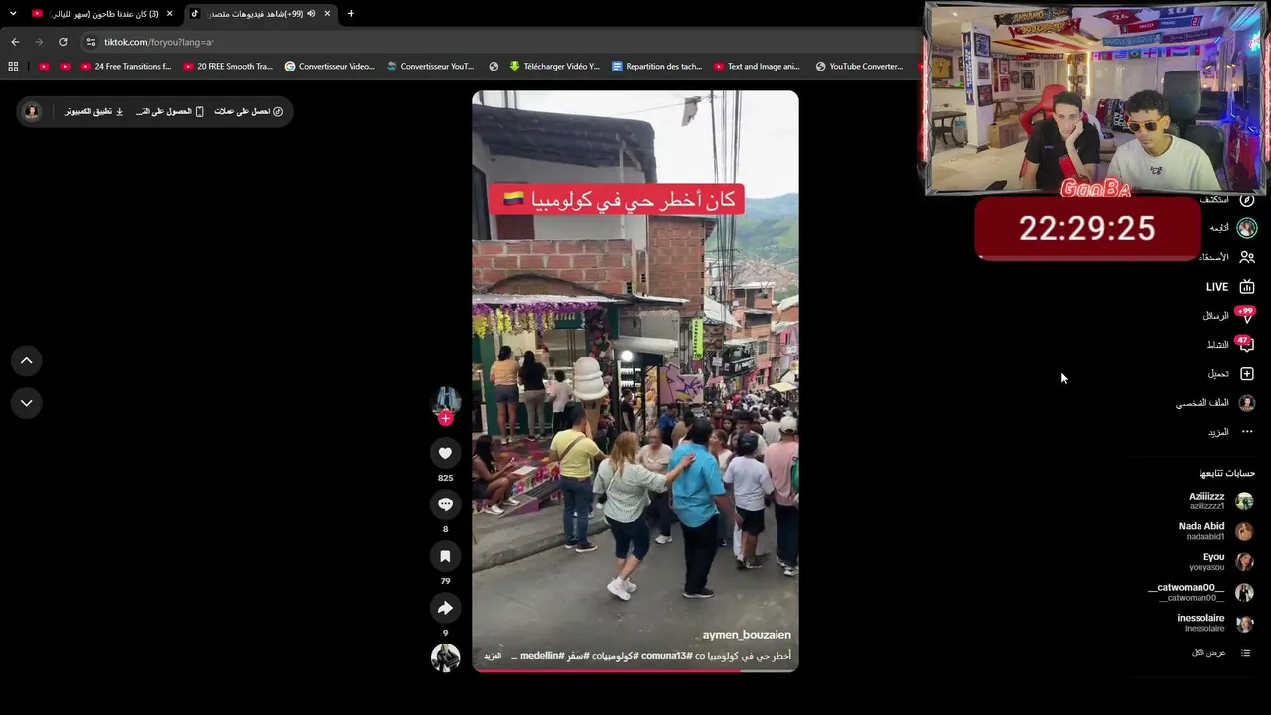Open the Text and Image ani... bookmark

pyautogui.click(x=757, y=67)
